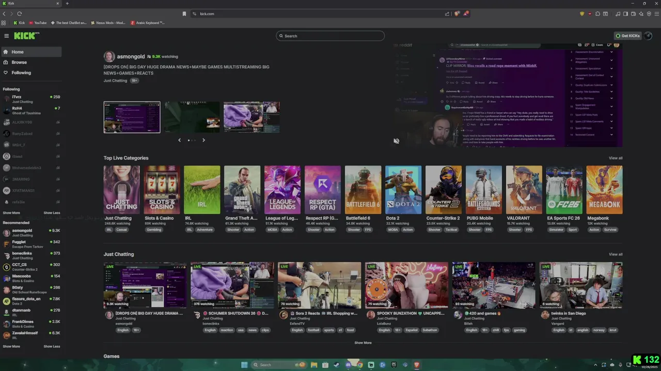Open the Arabic Keyboard bookmark
This screenshot has height=371, width=661.
point(148,23)
